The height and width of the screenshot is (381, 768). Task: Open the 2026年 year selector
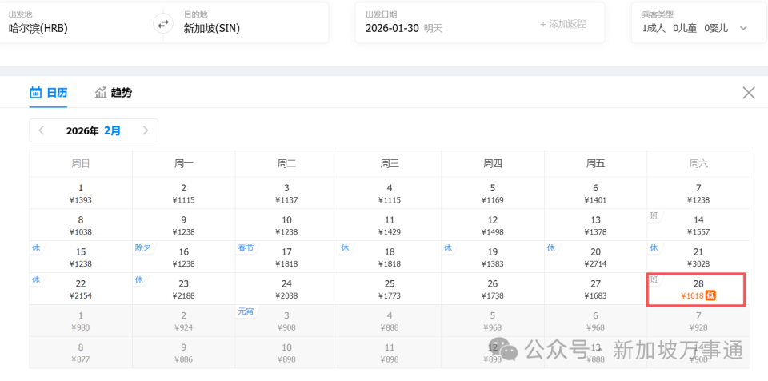[82, 130]
